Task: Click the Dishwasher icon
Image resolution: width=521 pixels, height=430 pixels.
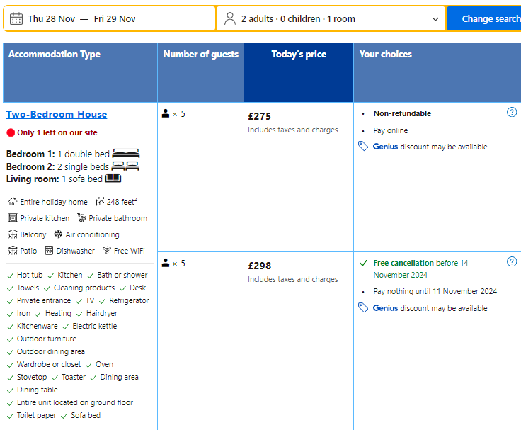Action: point(49,250)
